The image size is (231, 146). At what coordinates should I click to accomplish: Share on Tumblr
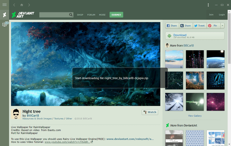click(186, 26)
